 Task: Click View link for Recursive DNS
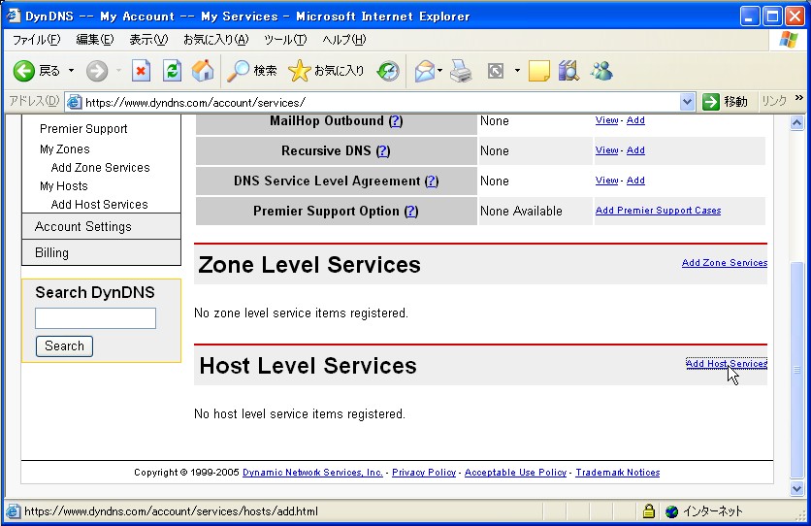pyautogui.click(x=606, y=150)
